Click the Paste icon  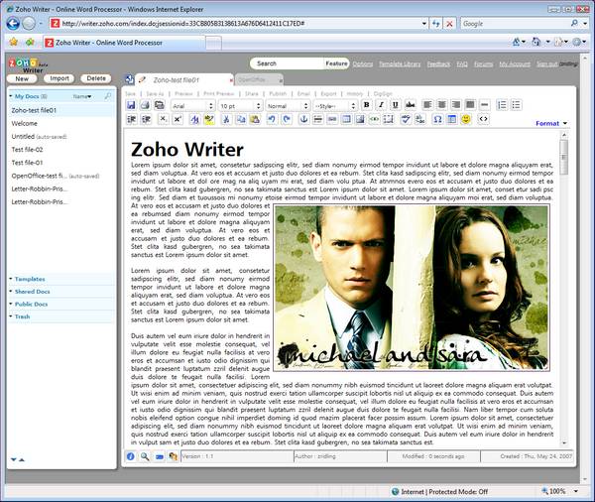click(255, 119)
